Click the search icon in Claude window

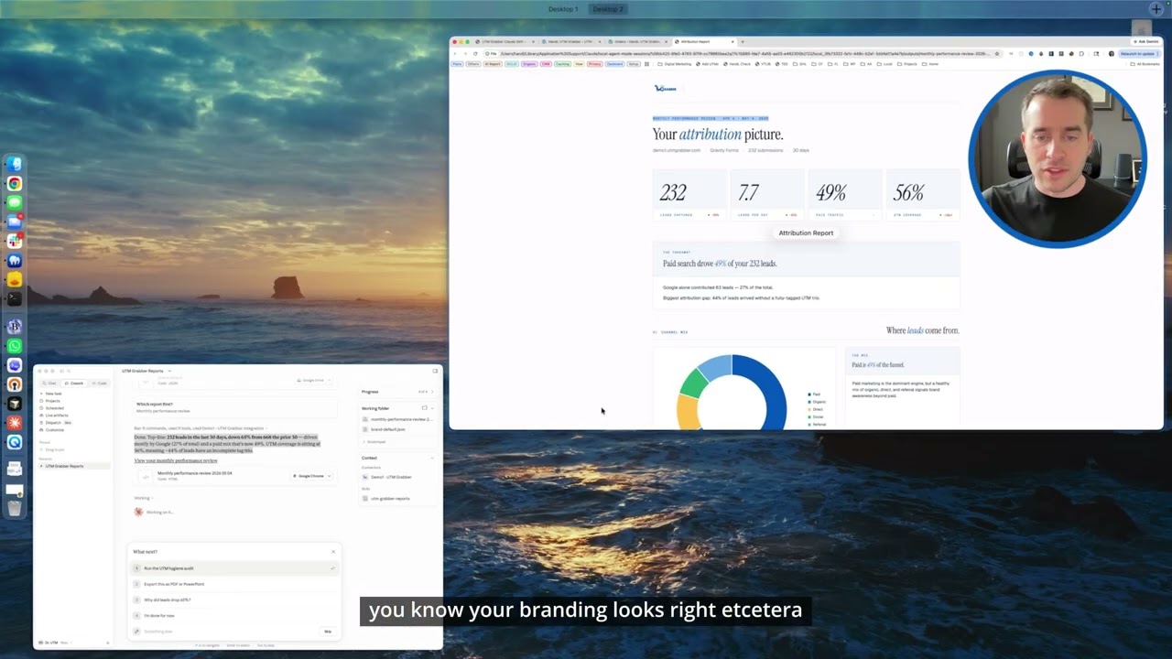tap(69, 371)
